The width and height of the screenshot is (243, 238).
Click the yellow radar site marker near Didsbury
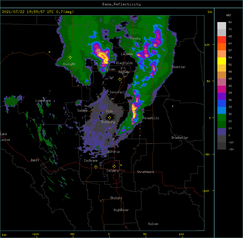tap(109, 118)
